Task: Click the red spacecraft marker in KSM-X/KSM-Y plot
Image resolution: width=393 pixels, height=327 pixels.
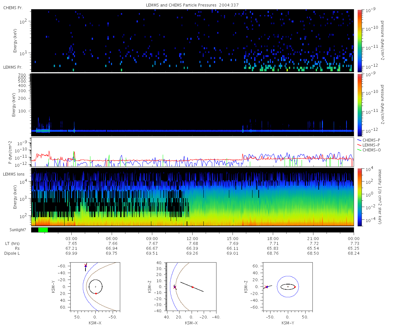Action: (x=85, y=266)
